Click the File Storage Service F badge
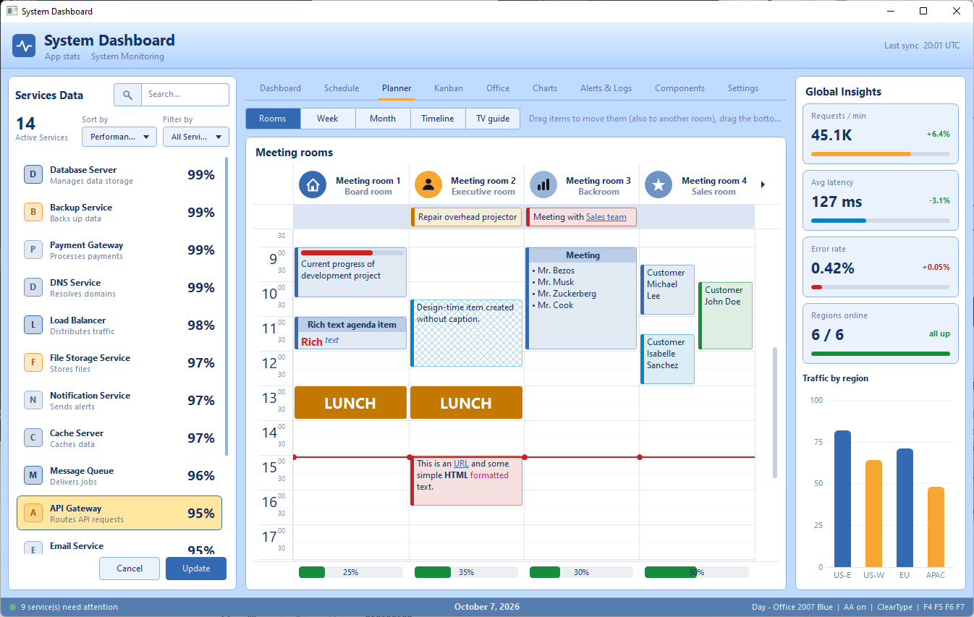The image size is (974, 617). point(33,363)
